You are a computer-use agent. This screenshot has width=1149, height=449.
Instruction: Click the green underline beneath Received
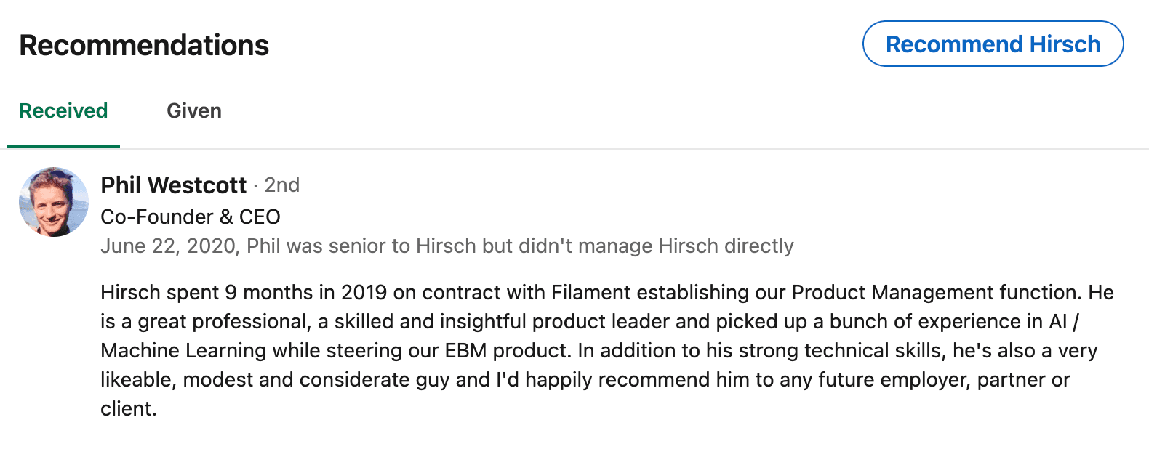(63, 147)
